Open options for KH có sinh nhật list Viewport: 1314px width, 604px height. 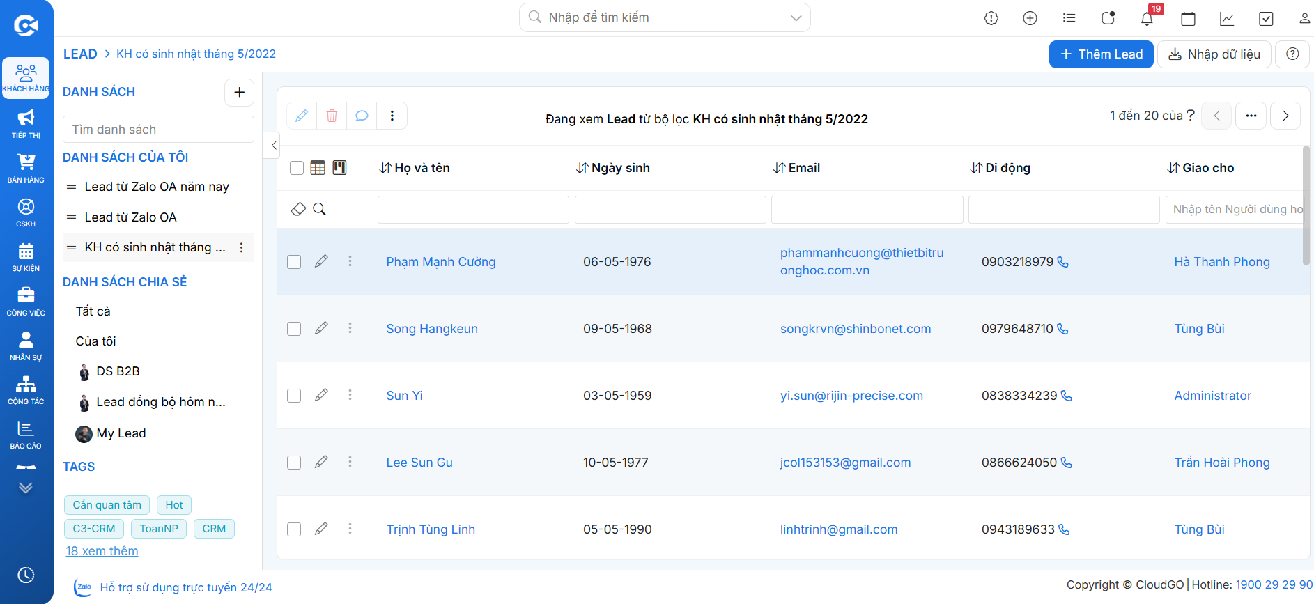[x=241, y=248]
